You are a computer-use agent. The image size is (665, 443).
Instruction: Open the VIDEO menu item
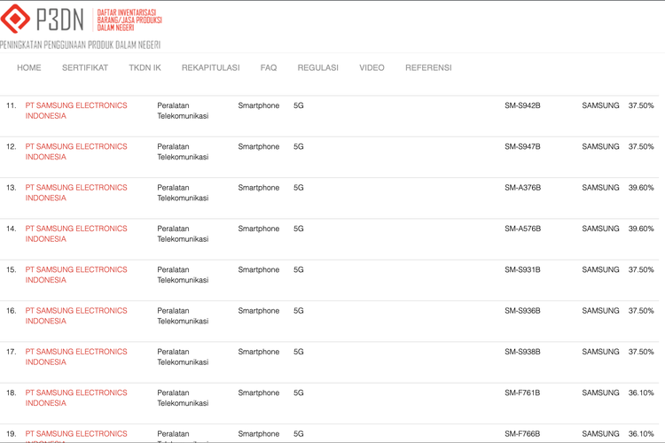click(x=372, y=68)
